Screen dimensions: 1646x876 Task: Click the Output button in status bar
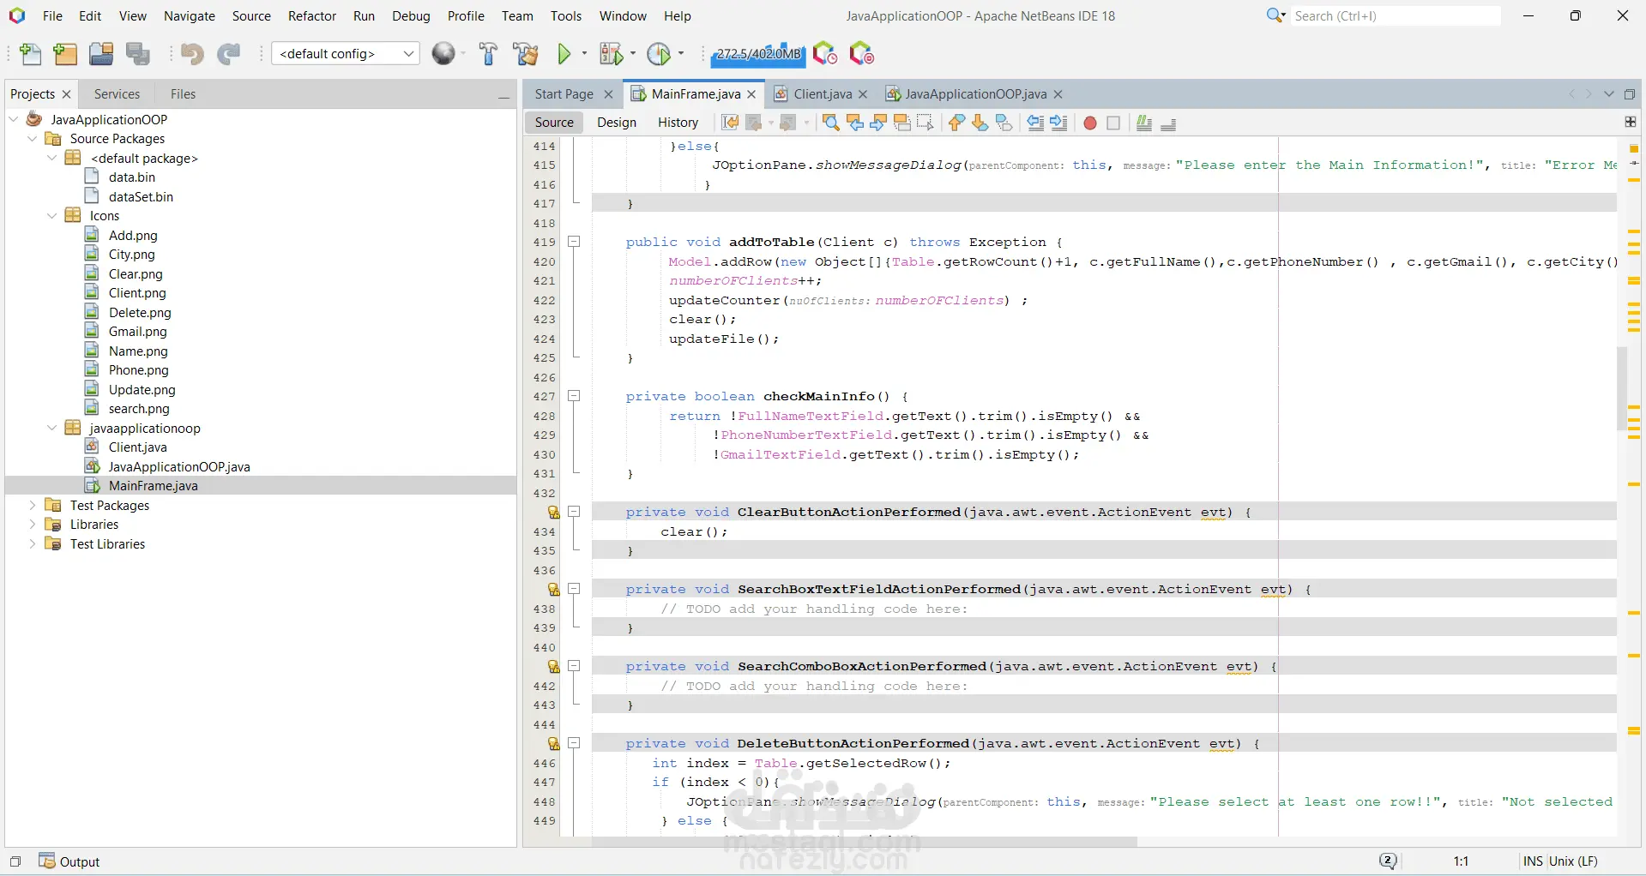point(70,861)
